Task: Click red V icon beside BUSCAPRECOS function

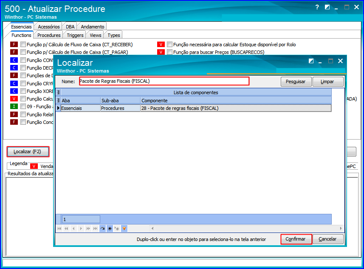Action: [161, 52]
